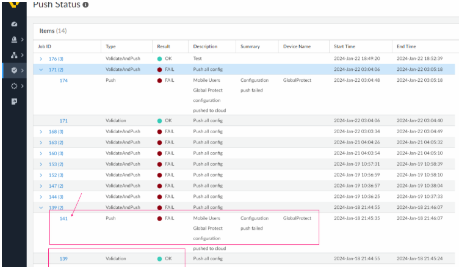Open the network hierarchy icon in sidebar

pyautogui.click(x=13, y=54)
